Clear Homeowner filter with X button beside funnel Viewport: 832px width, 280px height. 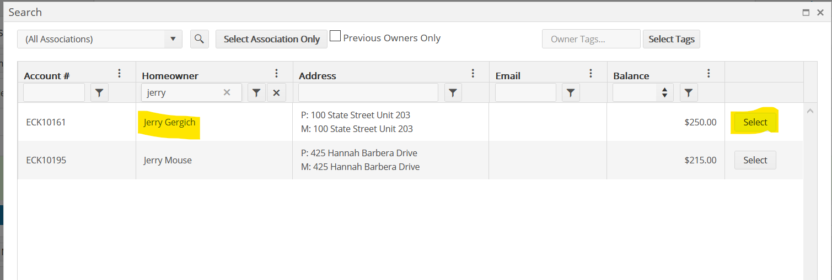tap(276, 93)
